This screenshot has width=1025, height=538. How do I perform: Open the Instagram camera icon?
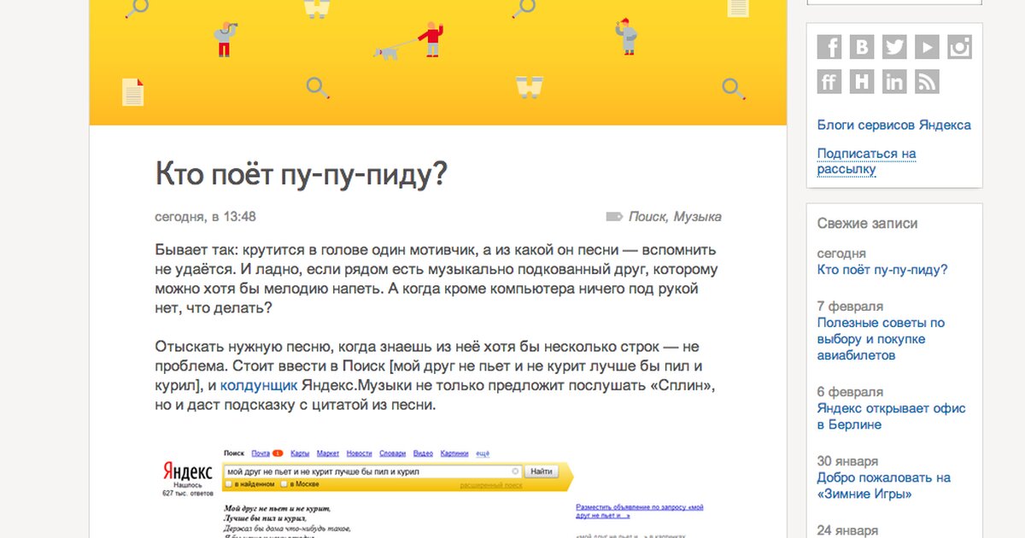[x=959, y=47]
